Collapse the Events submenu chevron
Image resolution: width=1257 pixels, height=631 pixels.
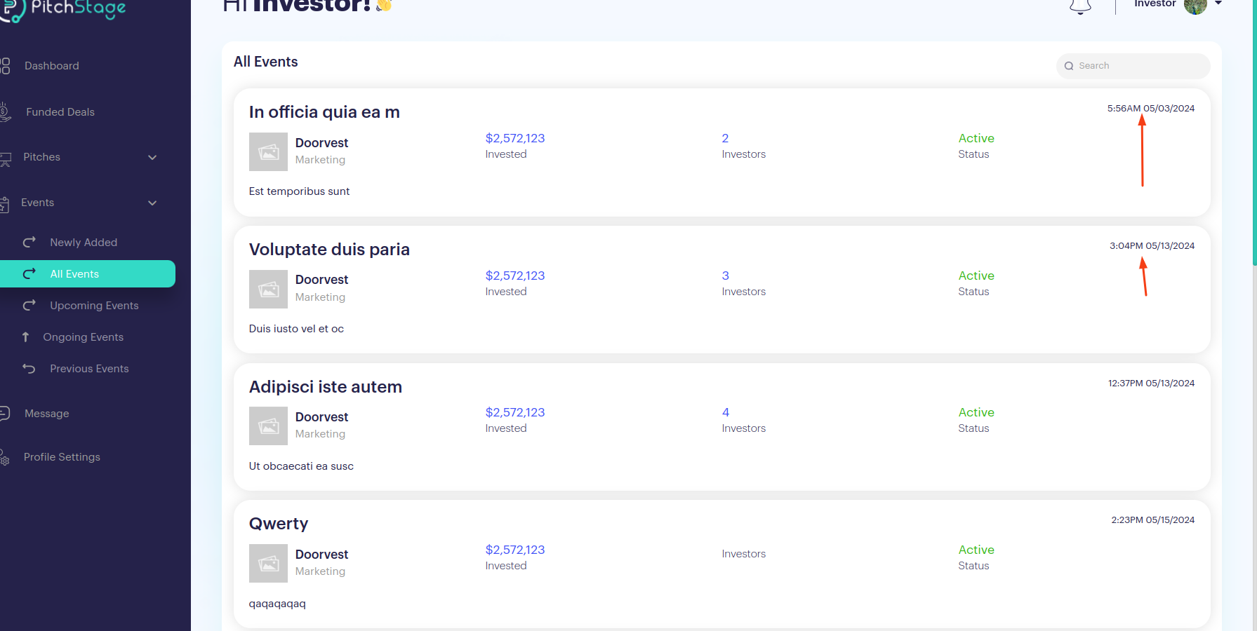(x=152, y=203)
